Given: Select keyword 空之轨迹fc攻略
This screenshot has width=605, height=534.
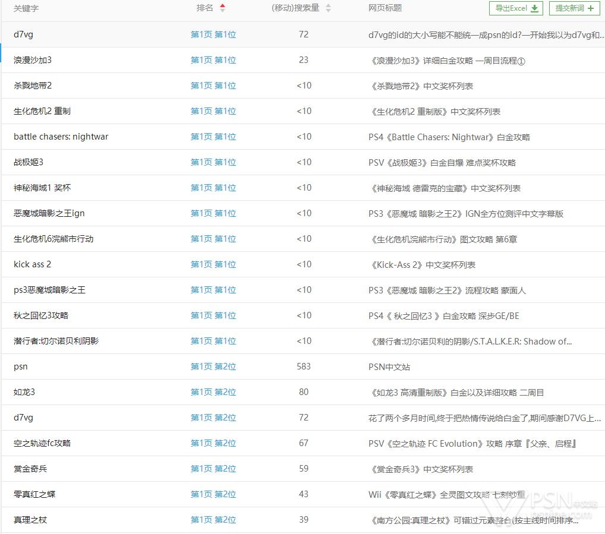Looking at the screenshot, I should click(x=42, y=443).
